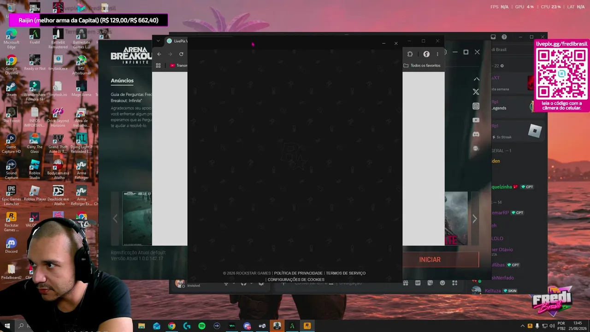590x332 pixels.
Task: Open the Google Chrome desktop shortcut
Action: pyautogui.click(x=12, y=65)
